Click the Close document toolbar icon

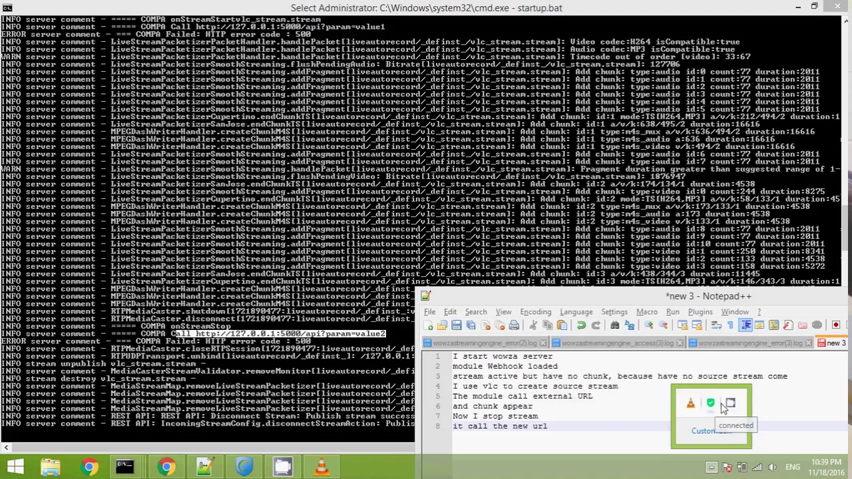coord(485,325)
